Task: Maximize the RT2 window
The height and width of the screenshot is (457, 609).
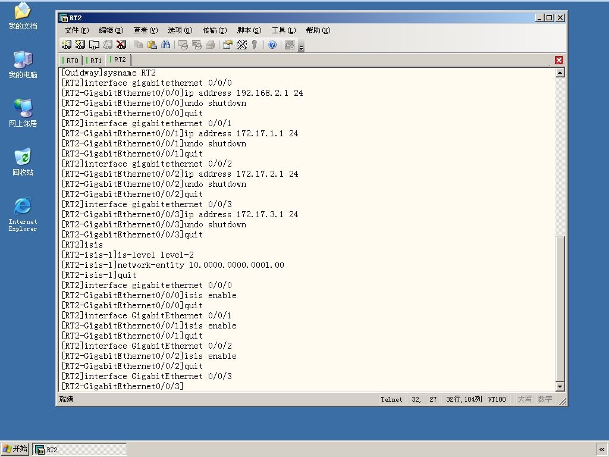Action: [549, 18]
